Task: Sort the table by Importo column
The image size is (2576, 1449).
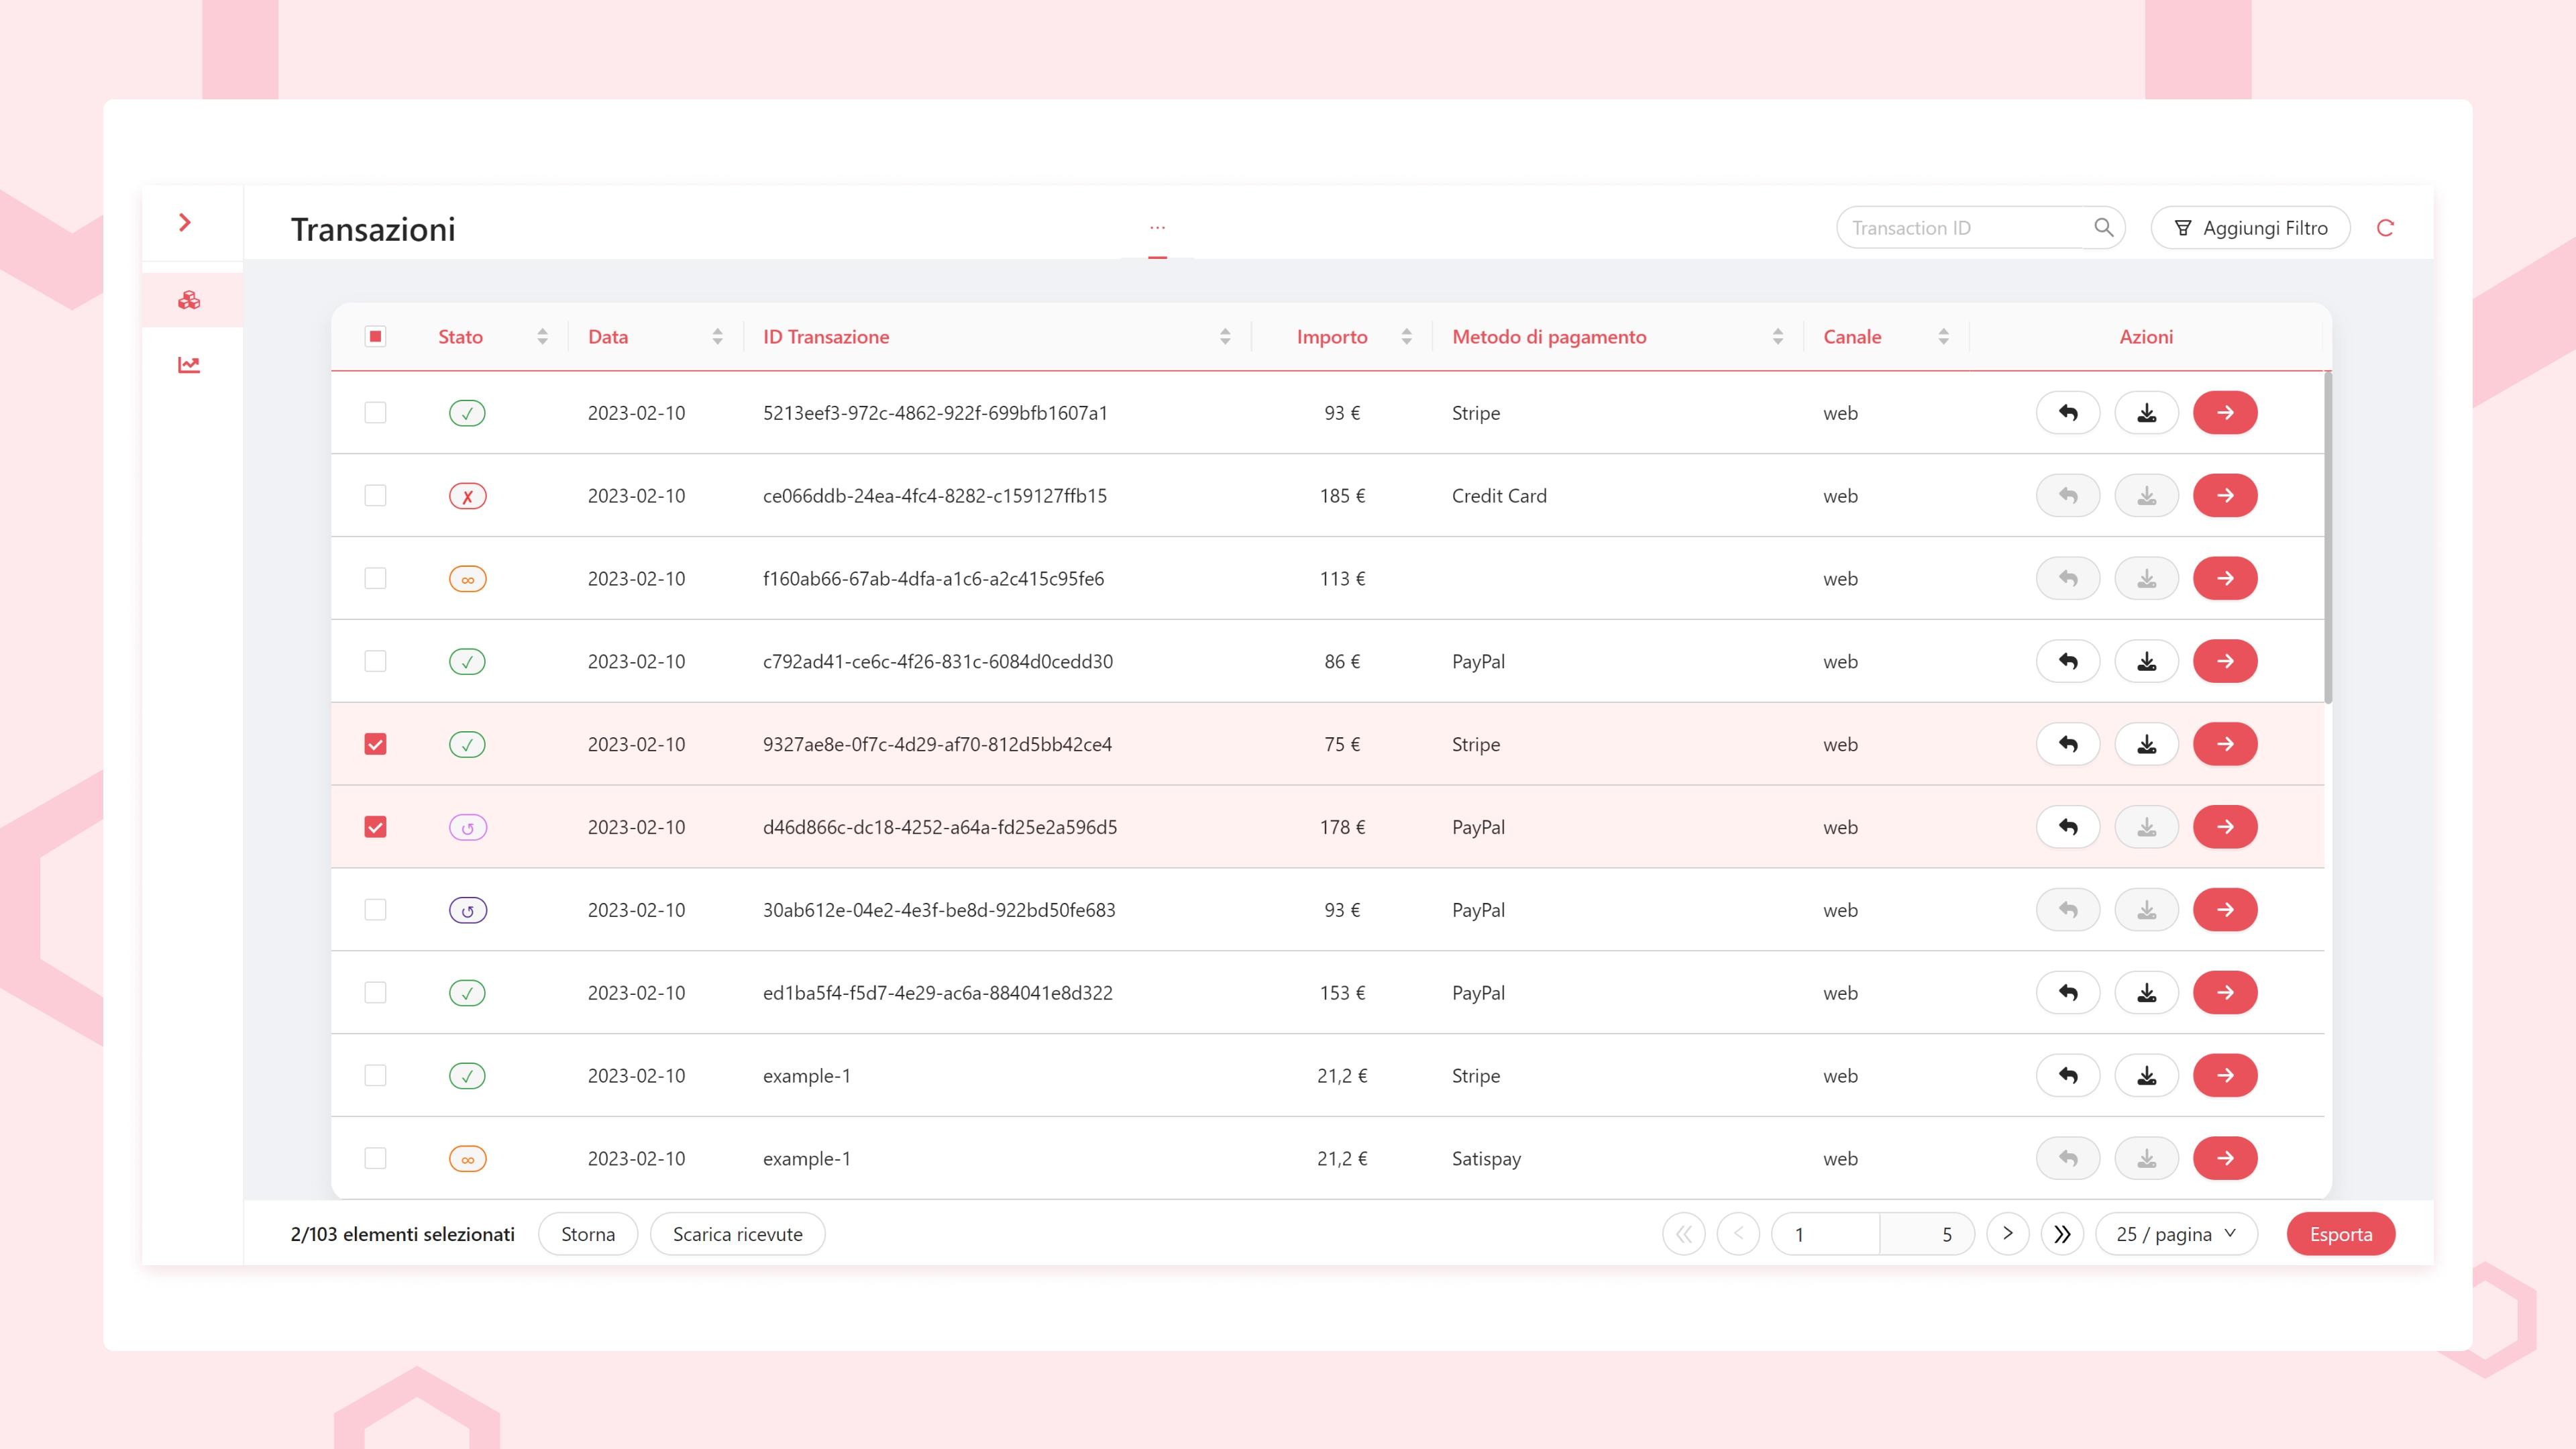Action: tap(1406, 337)
